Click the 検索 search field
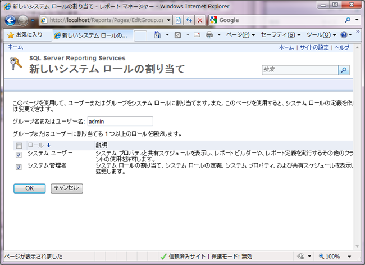Screen dimensions: 365x265 (300, 70)
